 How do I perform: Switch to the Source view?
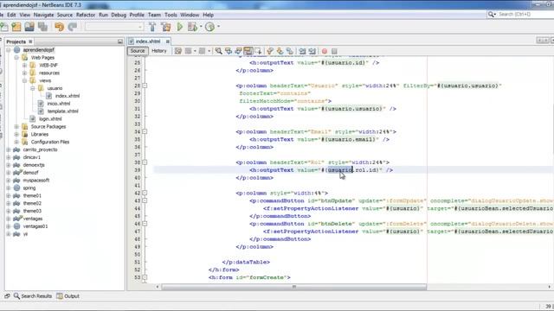138,51
